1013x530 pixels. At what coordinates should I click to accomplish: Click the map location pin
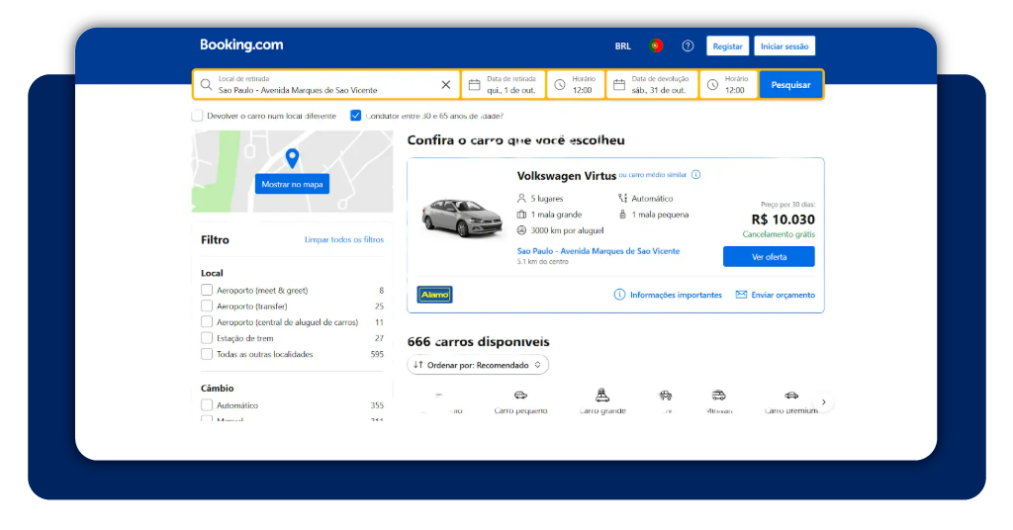click(x=292, y=157)
